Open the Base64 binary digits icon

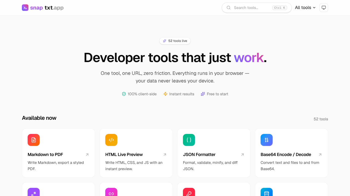pyautogui.click(x=267, y=140)
